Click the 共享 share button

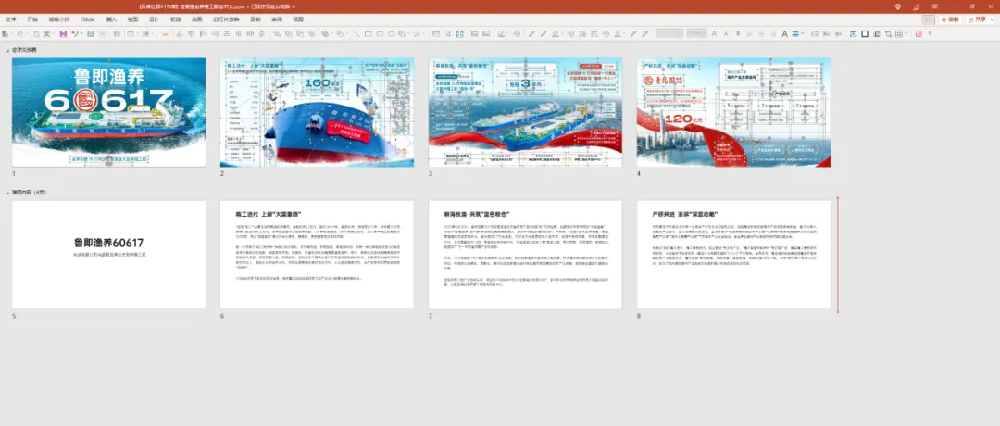979,19
